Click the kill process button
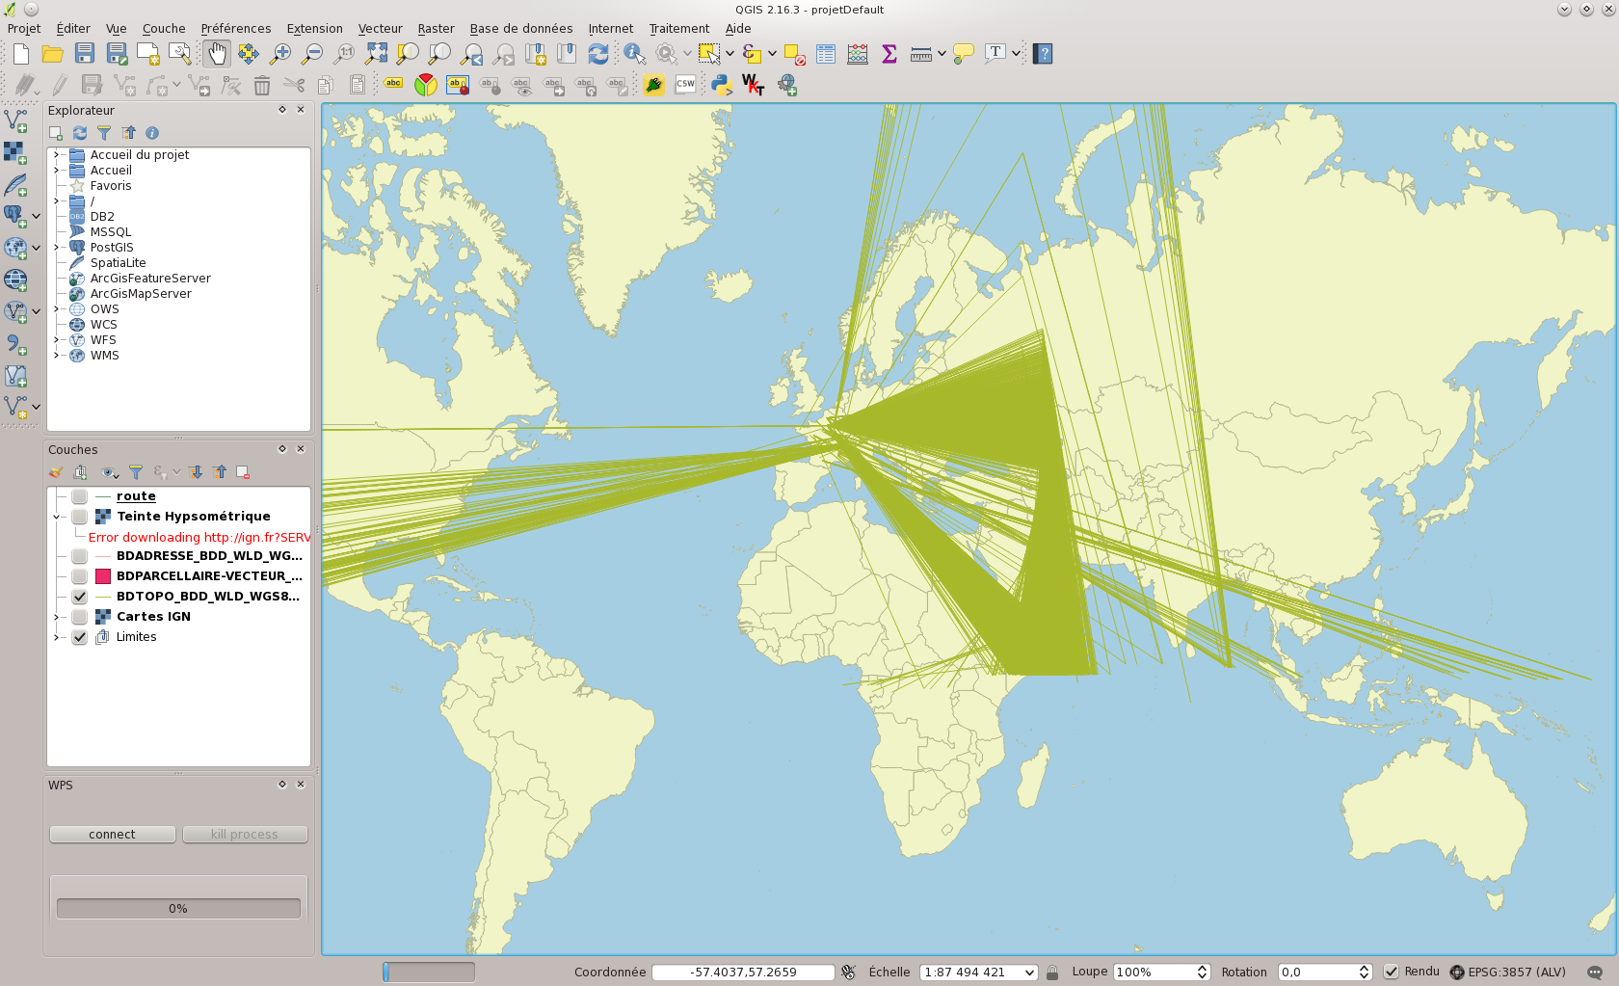The image size is (1619, 986). pyautogui.click(x=245, y=835)
